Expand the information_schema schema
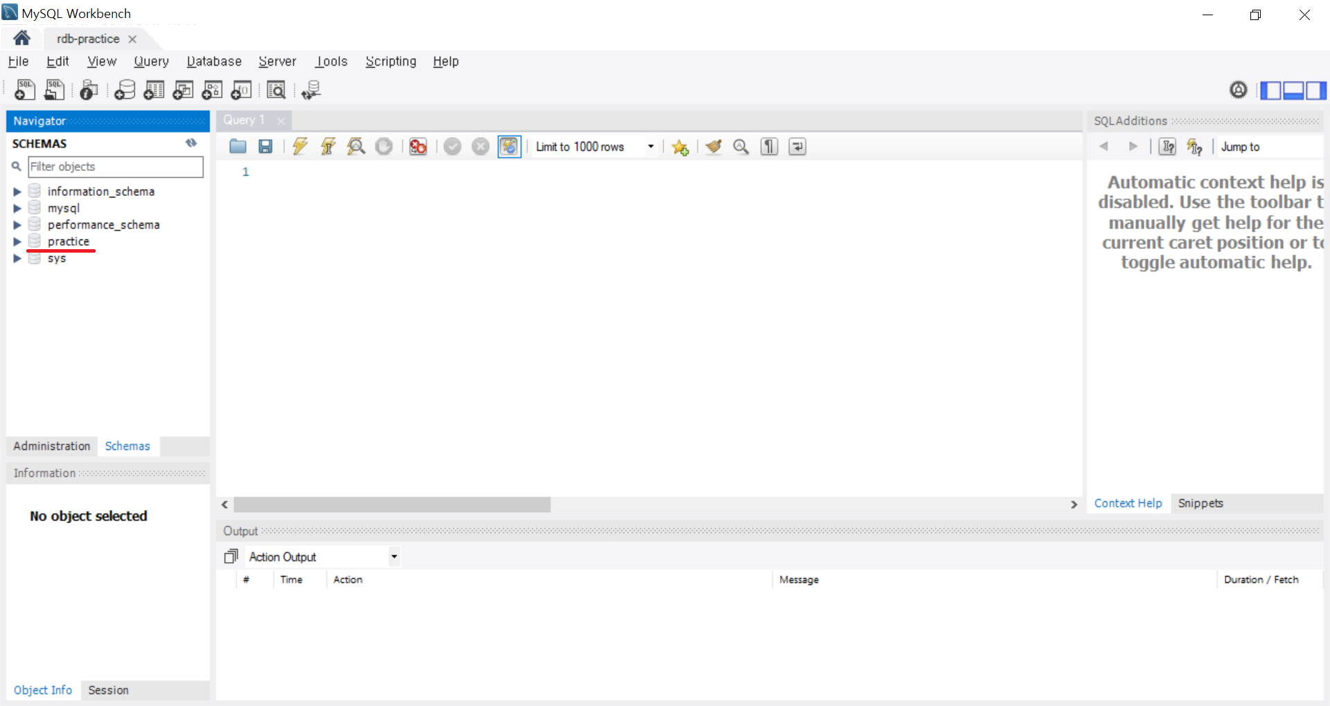Viewport: 1330px width, 706px height. [17, 192]
